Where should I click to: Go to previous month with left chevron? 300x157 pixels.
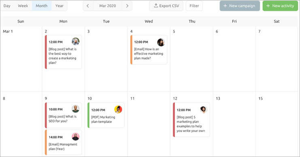[x=88, y=6]
